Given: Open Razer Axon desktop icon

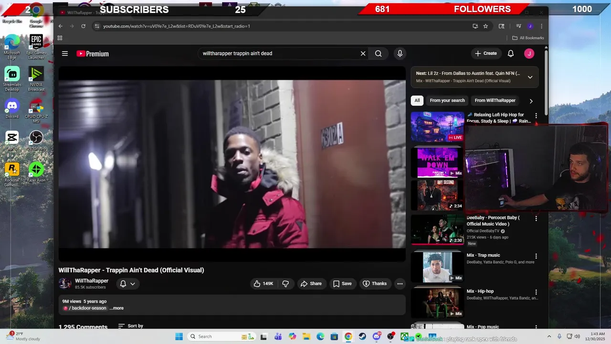Looking at the screenshot, I should [36, 172].
